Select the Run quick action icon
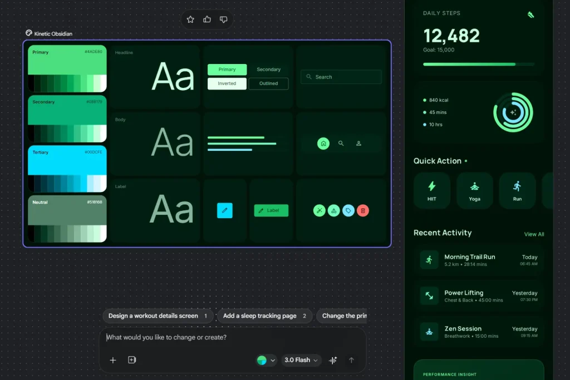Screen dimensions: 570x380 517,186
